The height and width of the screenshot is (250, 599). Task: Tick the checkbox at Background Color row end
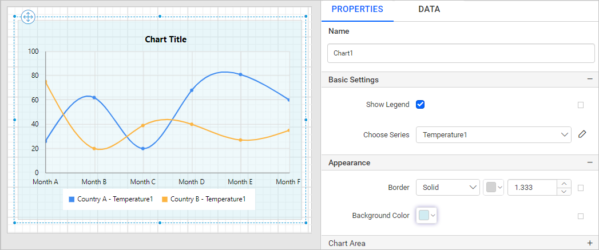581,216
